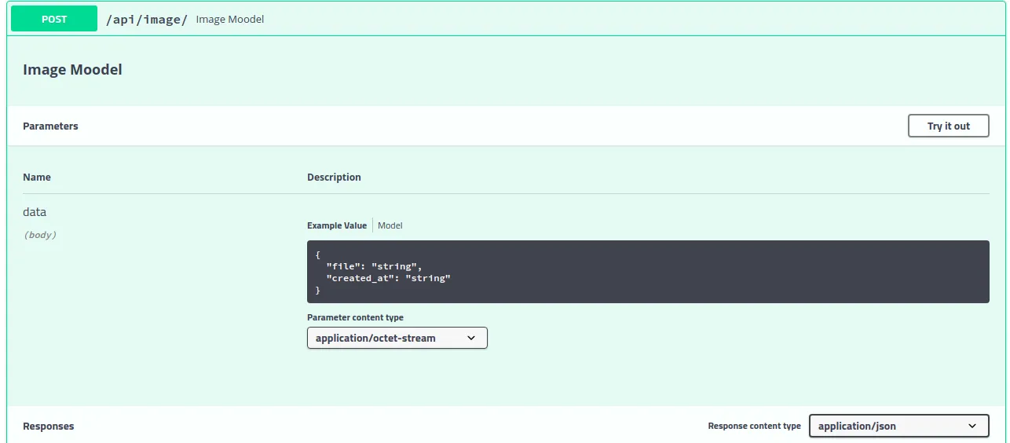Image resolution: width=1010 pixels, height=443 pixels.
Task: Click the /api/image/ endpoint path
Action: 147,20
